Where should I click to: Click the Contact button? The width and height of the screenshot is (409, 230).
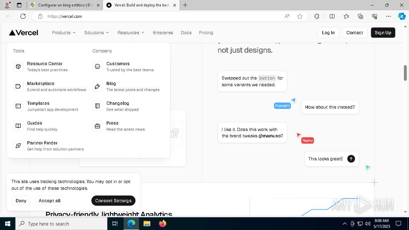click(x=354, y=33)
